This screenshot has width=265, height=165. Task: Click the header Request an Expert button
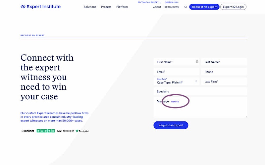[x=204, y=7]
